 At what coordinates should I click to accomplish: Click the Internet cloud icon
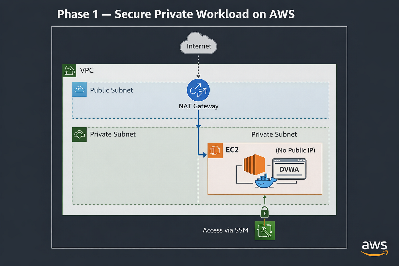198,43
